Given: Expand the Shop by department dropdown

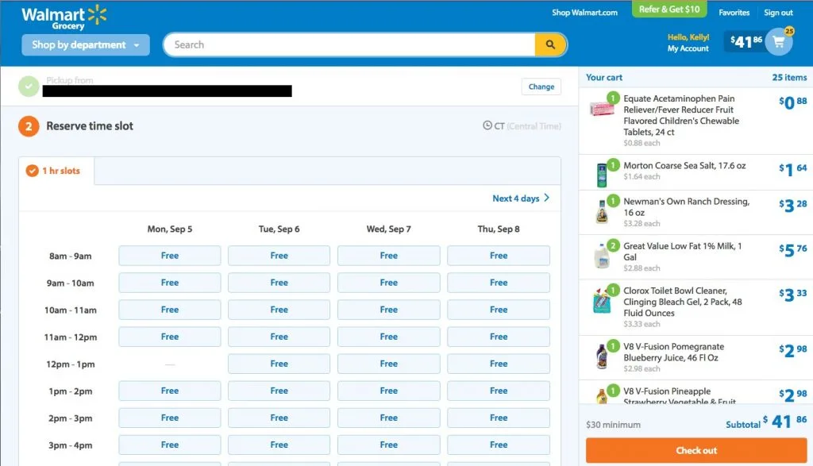Looking at the screenshot, I should [86, 45].
